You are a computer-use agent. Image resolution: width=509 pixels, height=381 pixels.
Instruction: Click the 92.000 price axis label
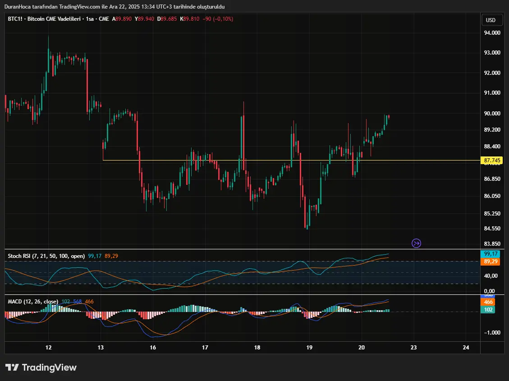492,73
